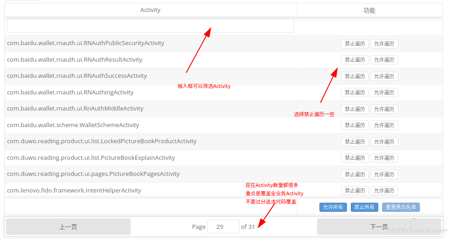Go to next page with 下一页
Screen dimensions: 449x239
pyautogui.click(x=379, y=227)
